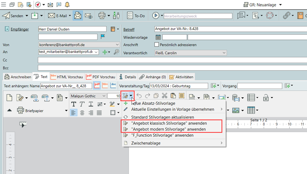
Task: Click the To-Do button
Action: [x=136, y=16]
